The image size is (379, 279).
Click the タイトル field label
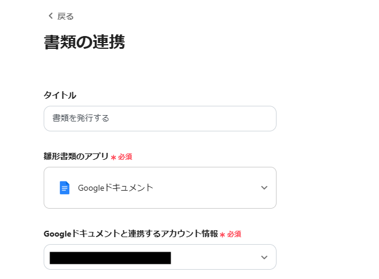tap(60, 95)
